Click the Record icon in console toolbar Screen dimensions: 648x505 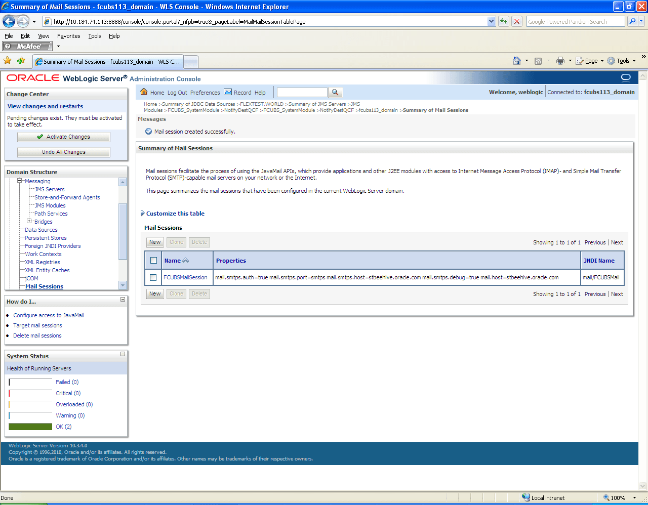(x=228, y=92)
